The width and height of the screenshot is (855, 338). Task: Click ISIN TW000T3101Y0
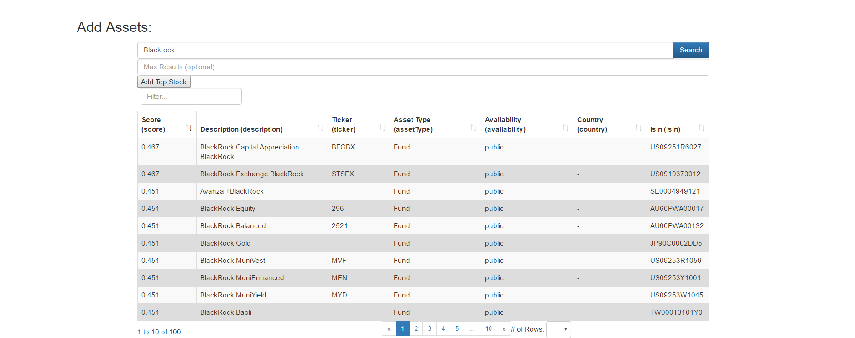click(676, 312)
